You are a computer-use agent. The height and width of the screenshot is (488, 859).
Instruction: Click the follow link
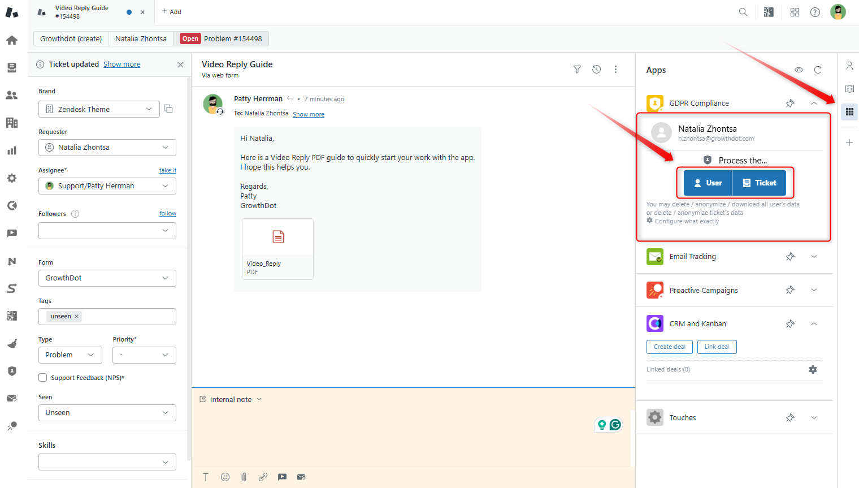click(x=168, y=213)
